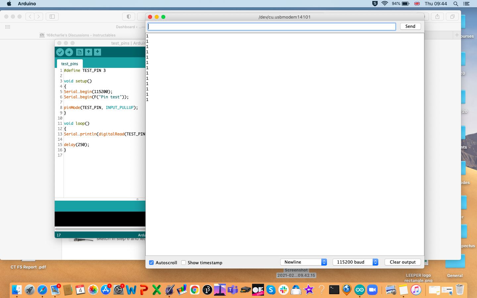Image resolution: width=477 pixels, height=298 pixels.
Task: Click the Upload arrow icon
Action: [x=69, y=52]
